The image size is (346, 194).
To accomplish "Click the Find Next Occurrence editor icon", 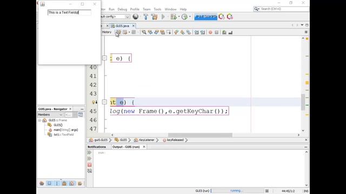I will tap(156, 32).
